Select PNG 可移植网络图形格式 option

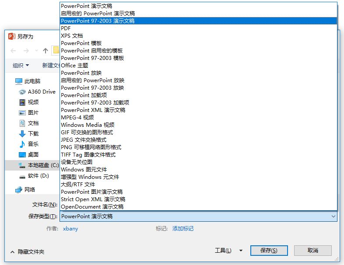point(198,147)
